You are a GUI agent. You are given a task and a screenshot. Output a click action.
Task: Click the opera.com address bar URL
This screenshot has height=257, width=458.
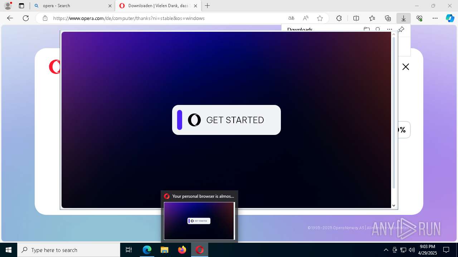tap(129, 18)
